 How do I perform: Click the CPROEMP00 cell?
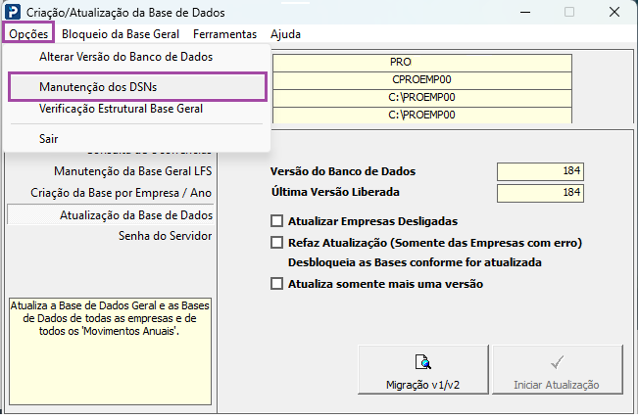click(x=422, y=79)
